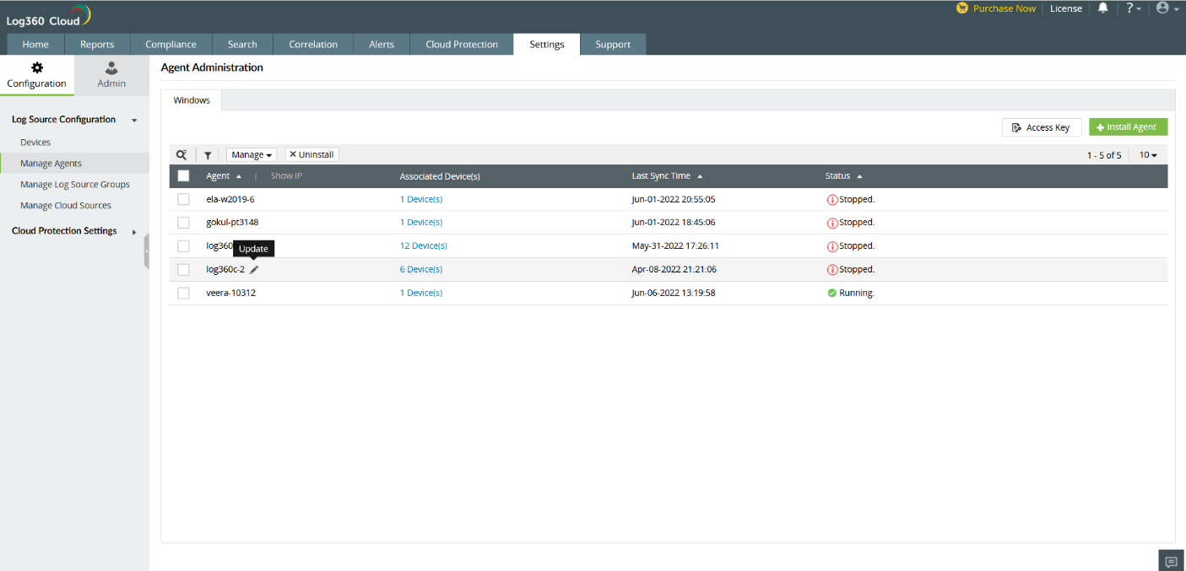Collapse the left sidebar using its handle
This screenshot has width=1186, height=571.
coord(146,251)
